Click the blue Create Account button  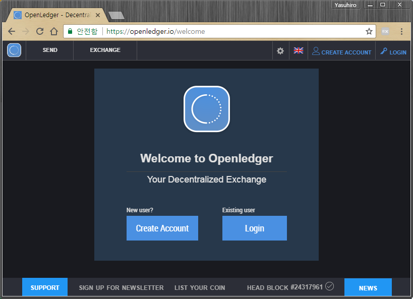162,228
